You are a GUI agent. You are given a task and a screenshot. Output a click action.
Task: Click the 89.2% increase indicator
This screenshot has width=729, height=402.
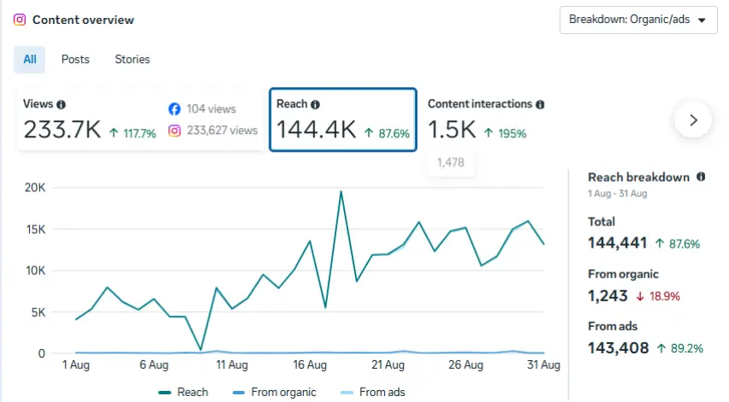[x=679, y=348]
